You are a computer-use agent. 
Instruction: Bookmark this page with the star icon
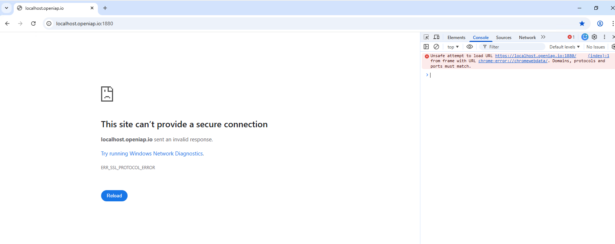click(582, 23)
